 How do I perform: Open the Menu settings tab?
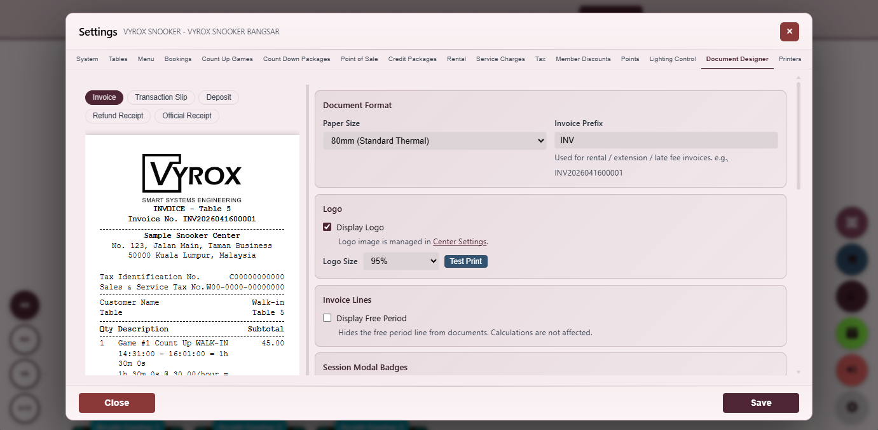click(x=146, y=59)
